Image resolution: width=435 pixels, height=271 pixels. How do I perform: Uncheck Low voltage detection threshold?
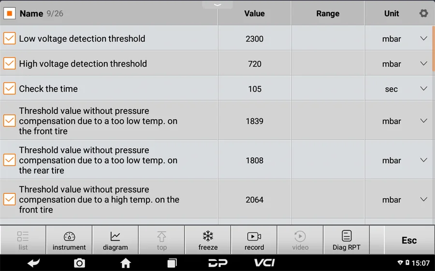click(10, 39)
